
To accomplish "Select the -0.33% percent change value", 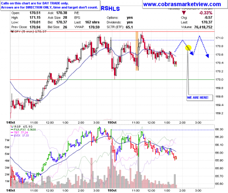I will coord(206,13).
